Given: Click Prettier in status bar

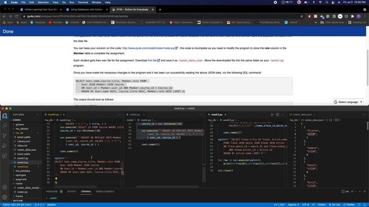Looking at the screenshot, I should click(x=349, y=205).
